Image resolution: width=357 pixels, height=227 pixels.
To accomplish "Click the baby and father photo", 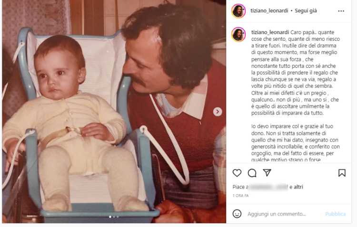I will pyautogui.click(x=114, y=111).
